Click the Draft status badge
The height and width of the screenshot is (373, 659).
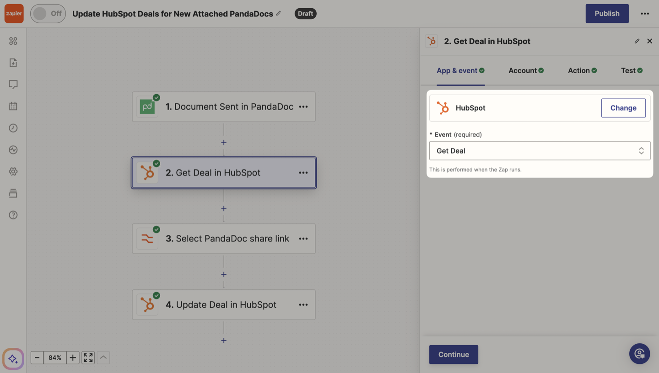tap(306, 14)
